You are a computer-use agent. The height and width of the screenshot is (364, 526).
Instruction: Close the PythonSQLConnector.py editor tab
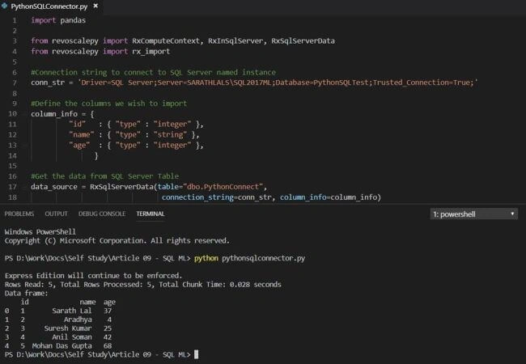pyautogui.click(x=95, y=6)
